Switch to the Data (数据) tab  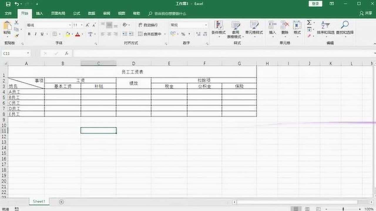coord(92,13)
